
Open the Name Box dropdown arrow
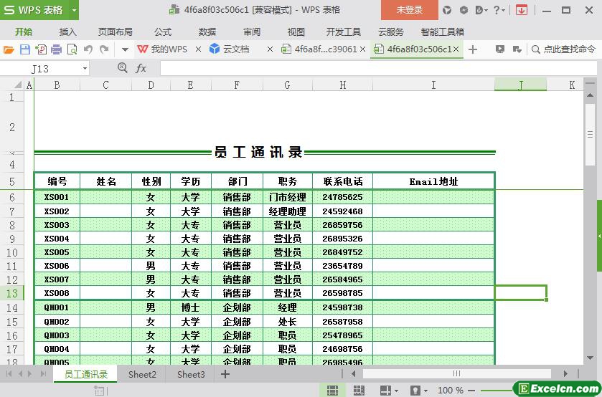[85, 68]
